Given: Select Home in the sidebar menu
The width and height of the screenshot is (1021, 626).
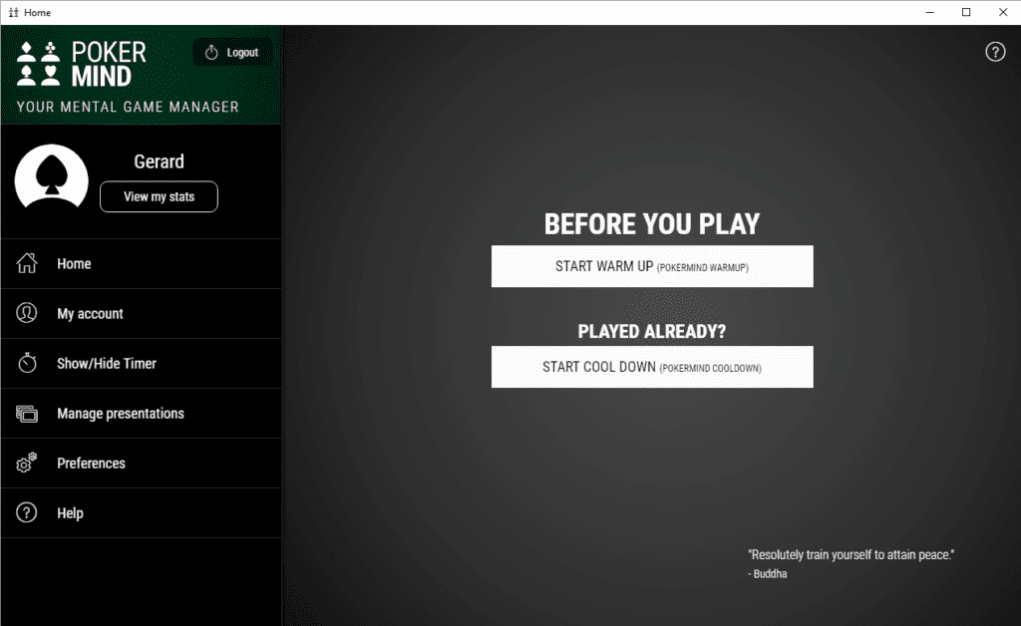Looking at the screenshot, I should coord(142,263).
